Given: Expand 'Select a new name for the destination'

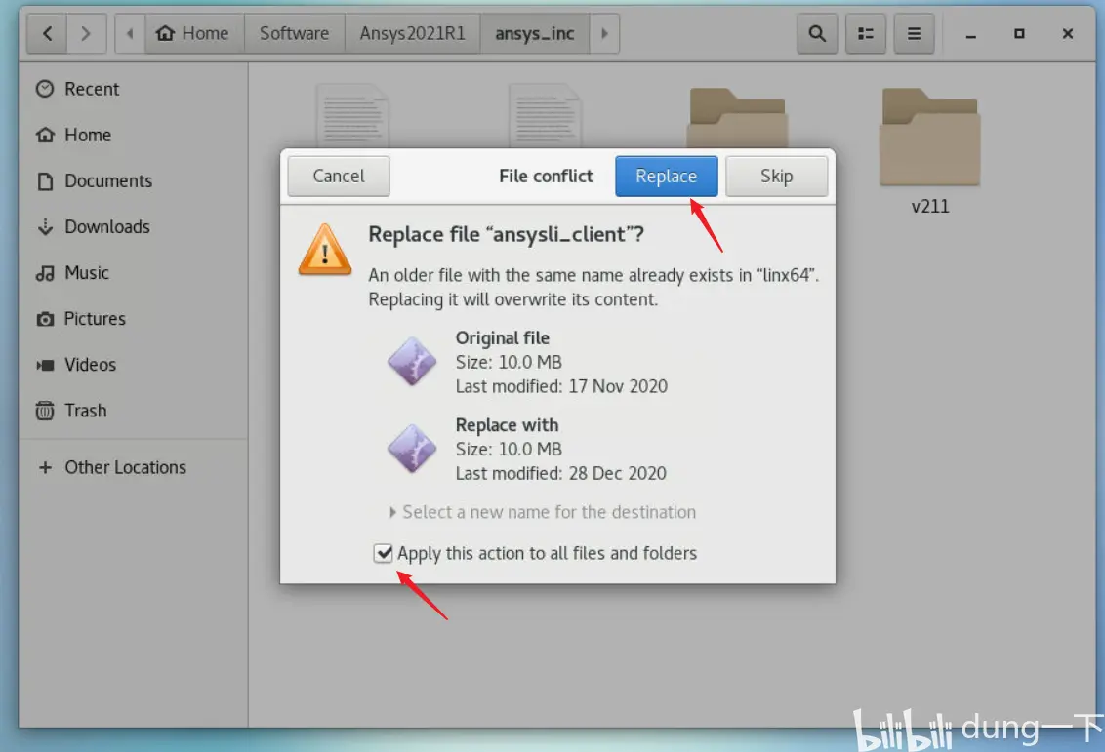Looking at the screenshot, I should (542, 512).
